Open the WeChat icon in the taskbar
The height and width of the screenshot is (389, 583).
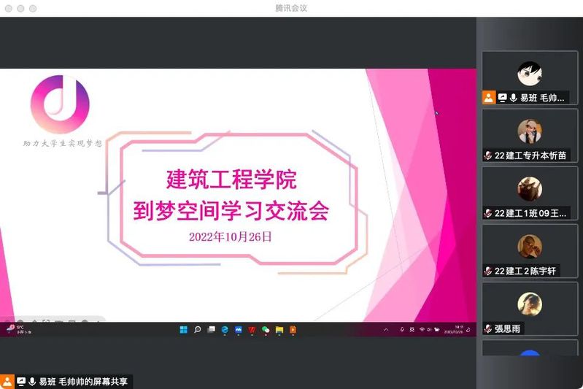point(266,330)
